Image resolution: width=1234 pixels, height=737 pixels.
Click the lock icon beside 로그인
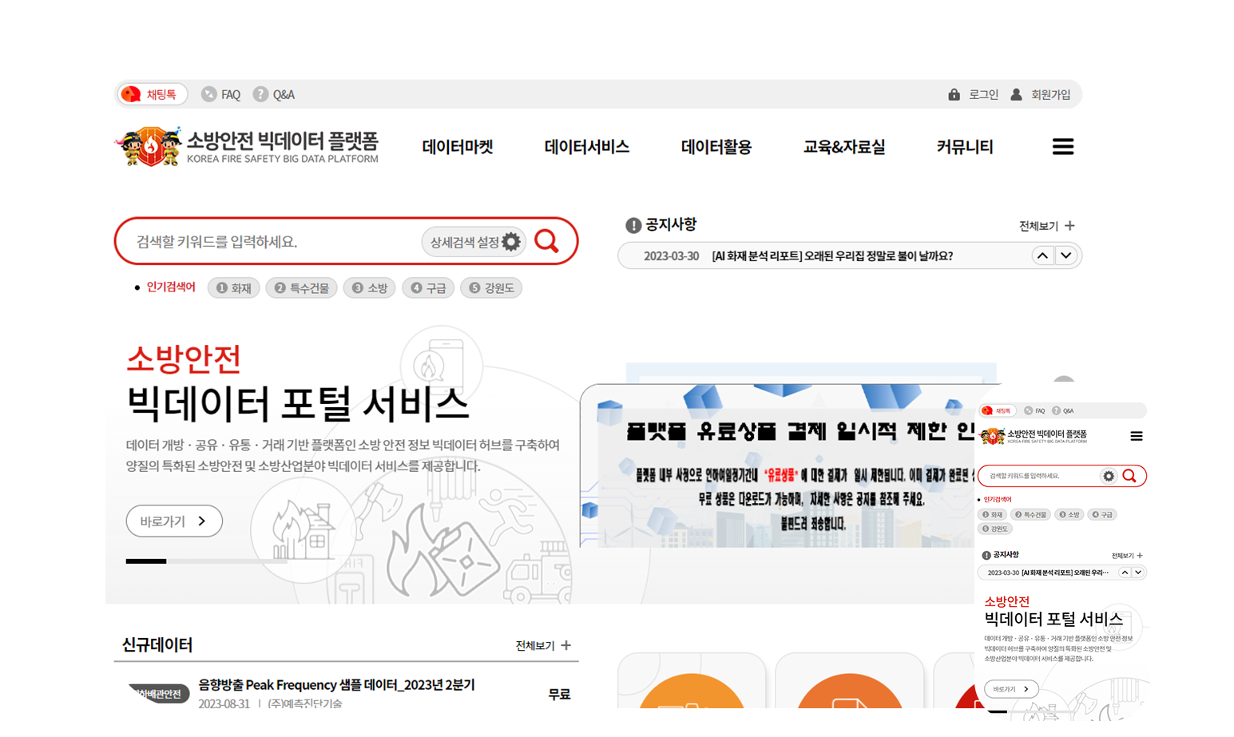coord(954,94)
